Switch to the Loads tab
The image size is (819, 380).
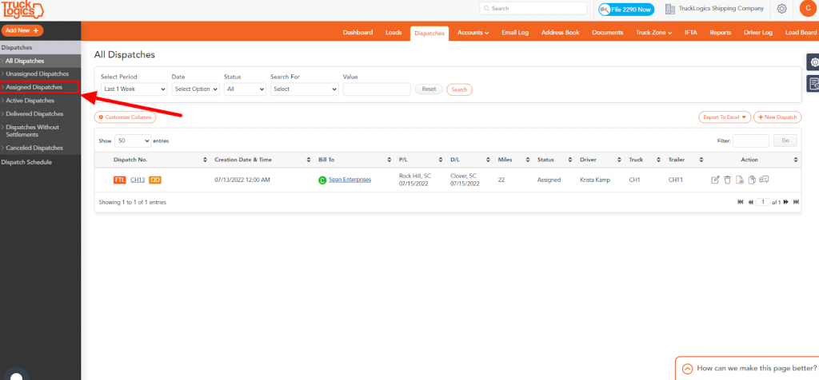click(x=394, y=32)
